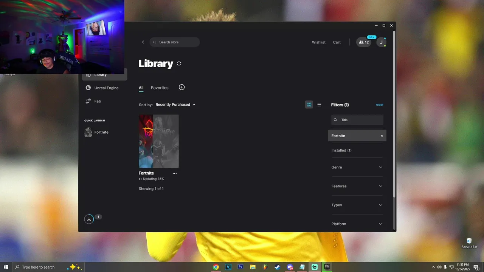Select the All tab
484x272 pixels.
click(x=141, y=88)
